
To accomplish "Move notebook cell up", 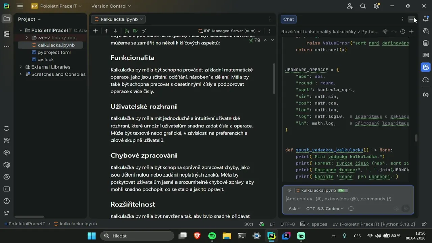I will [107, 31].
